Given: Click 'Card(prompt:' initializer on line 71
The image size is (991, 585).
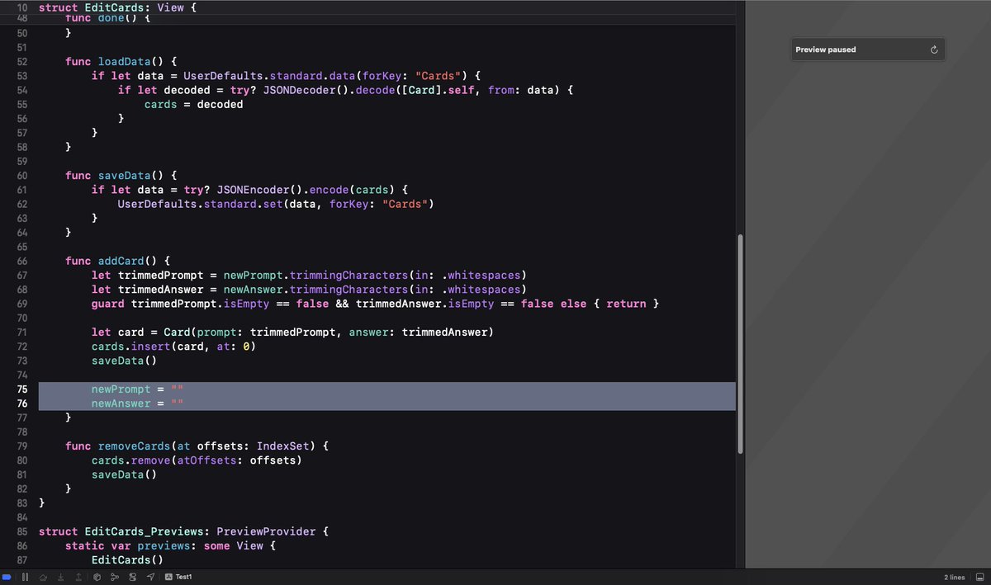Looking at the screenshot, I should coord(204,332).
